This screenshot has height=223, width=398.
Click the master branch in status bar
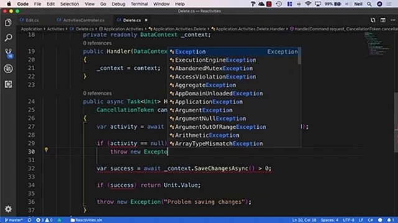coord(14,220)
